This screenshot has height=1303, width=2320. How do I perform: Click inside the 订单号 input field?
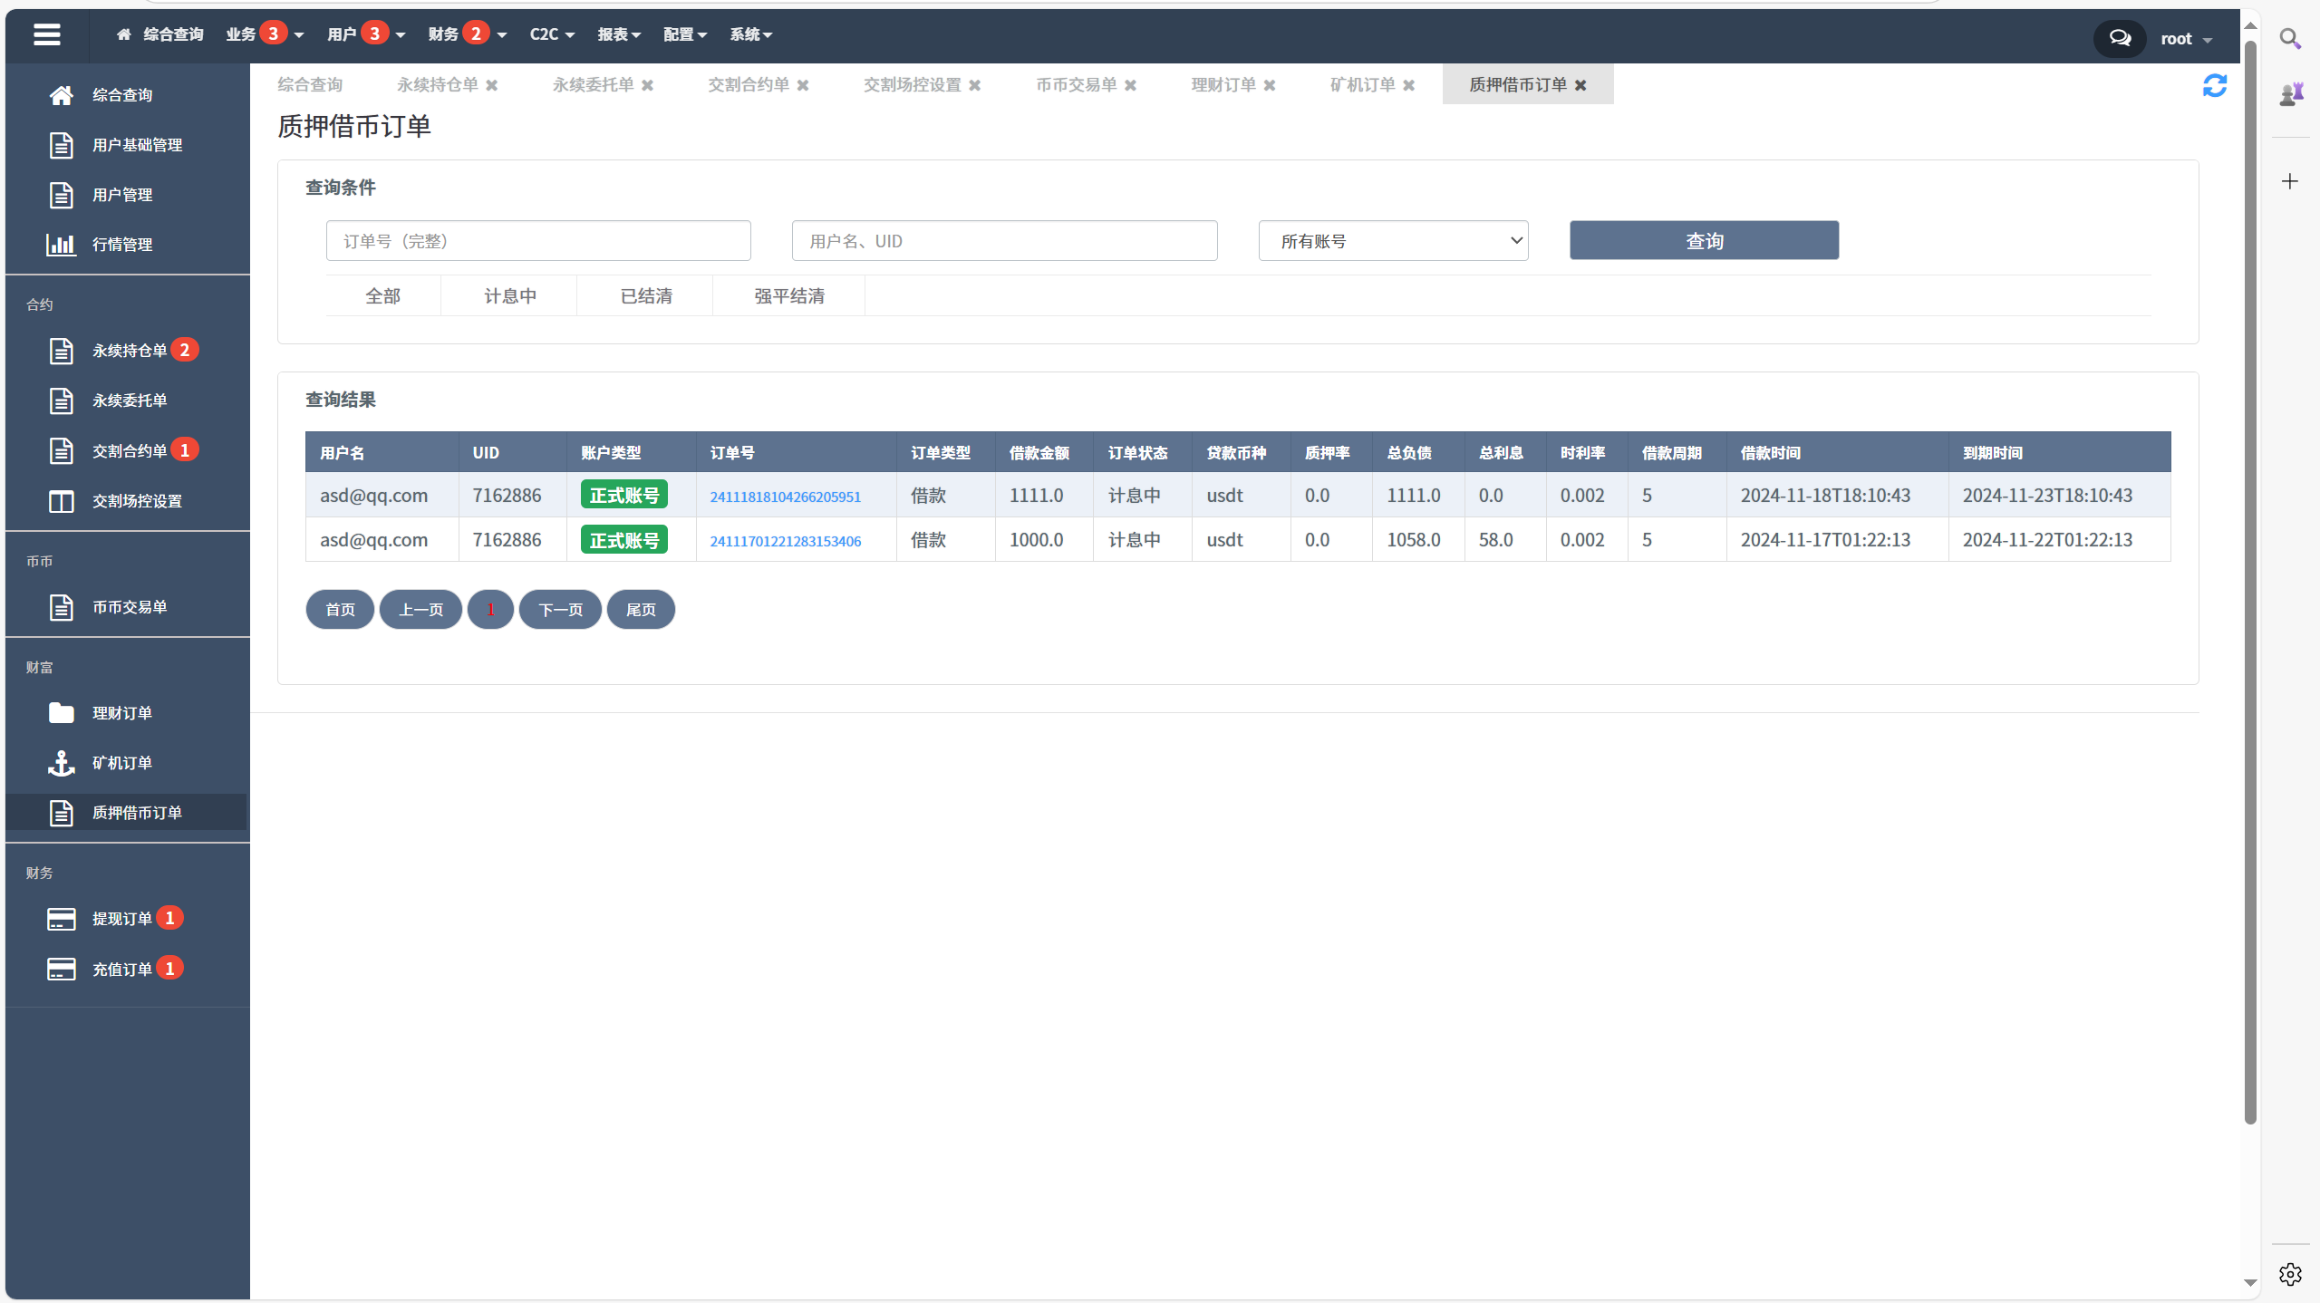click(x=537, y=240)
